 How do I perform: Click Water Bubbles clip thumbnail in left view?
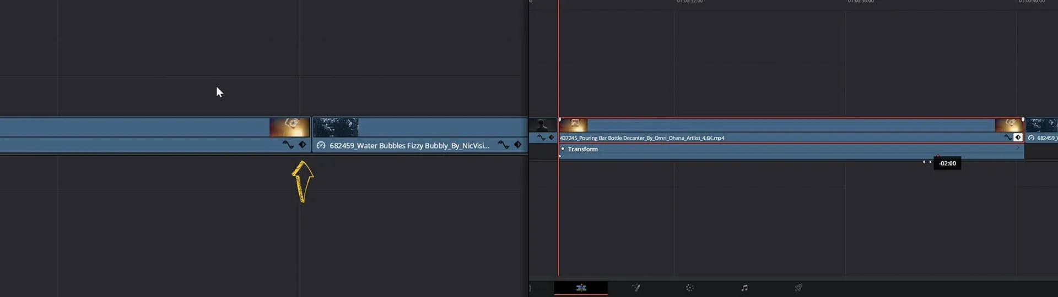[336, 127]
